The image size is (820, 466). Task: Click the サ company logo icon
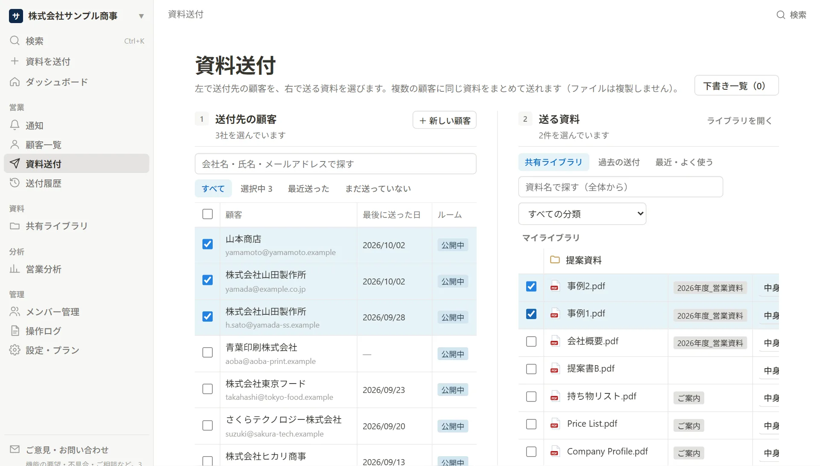pyautogui.click(x=16, y=16)
